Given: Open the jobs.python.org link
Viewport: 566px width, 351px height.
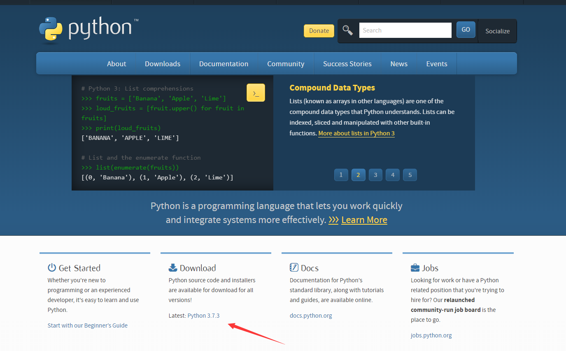Looking at the screenshot, I should 431,335.
